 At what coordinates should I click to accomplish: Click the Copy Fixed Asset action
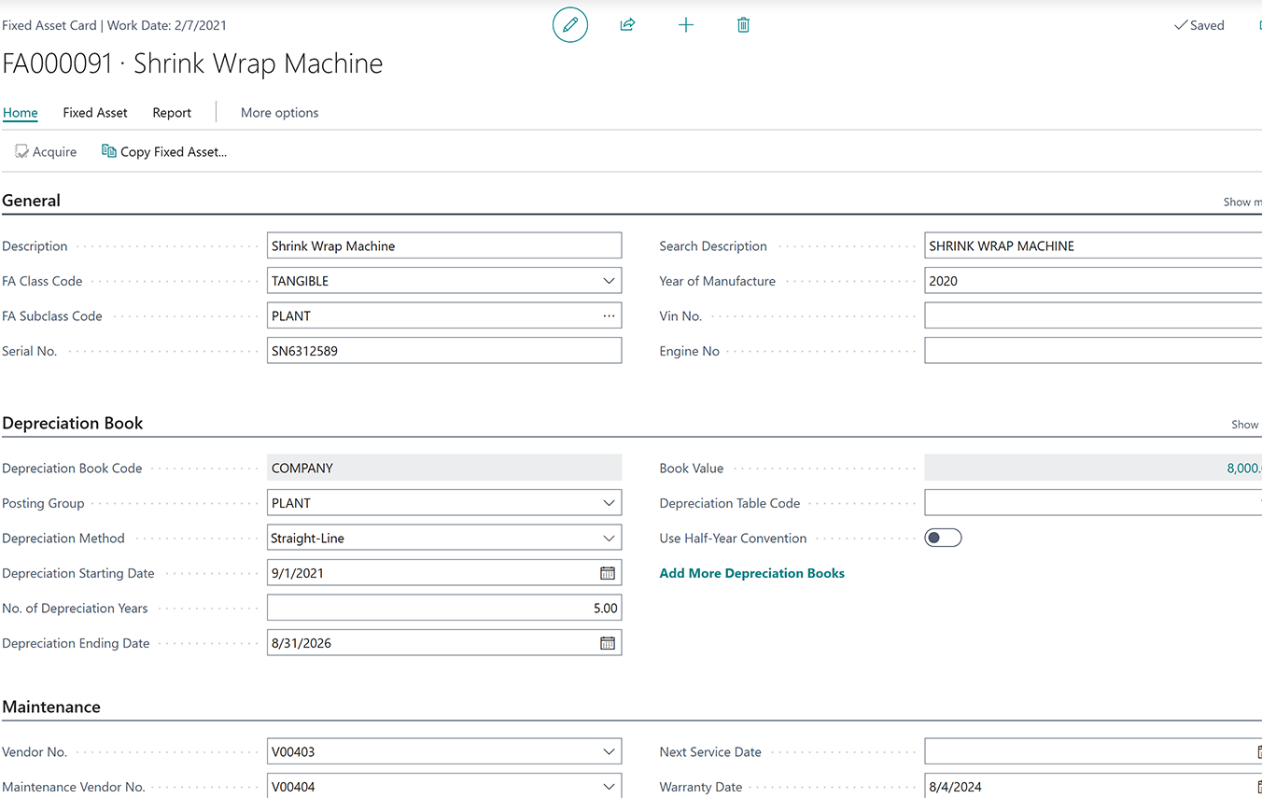pyautogui.click(x=164, y=151)
